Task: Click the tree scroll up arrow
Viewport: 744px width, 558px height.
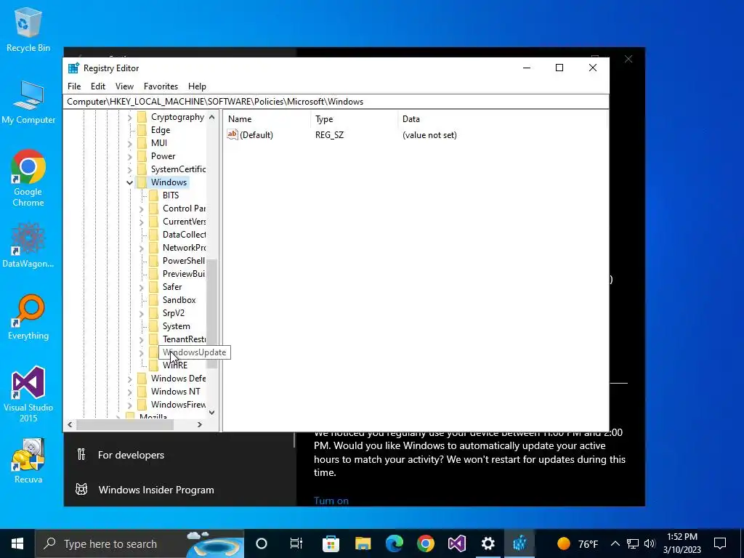Action: pos(212,117)
